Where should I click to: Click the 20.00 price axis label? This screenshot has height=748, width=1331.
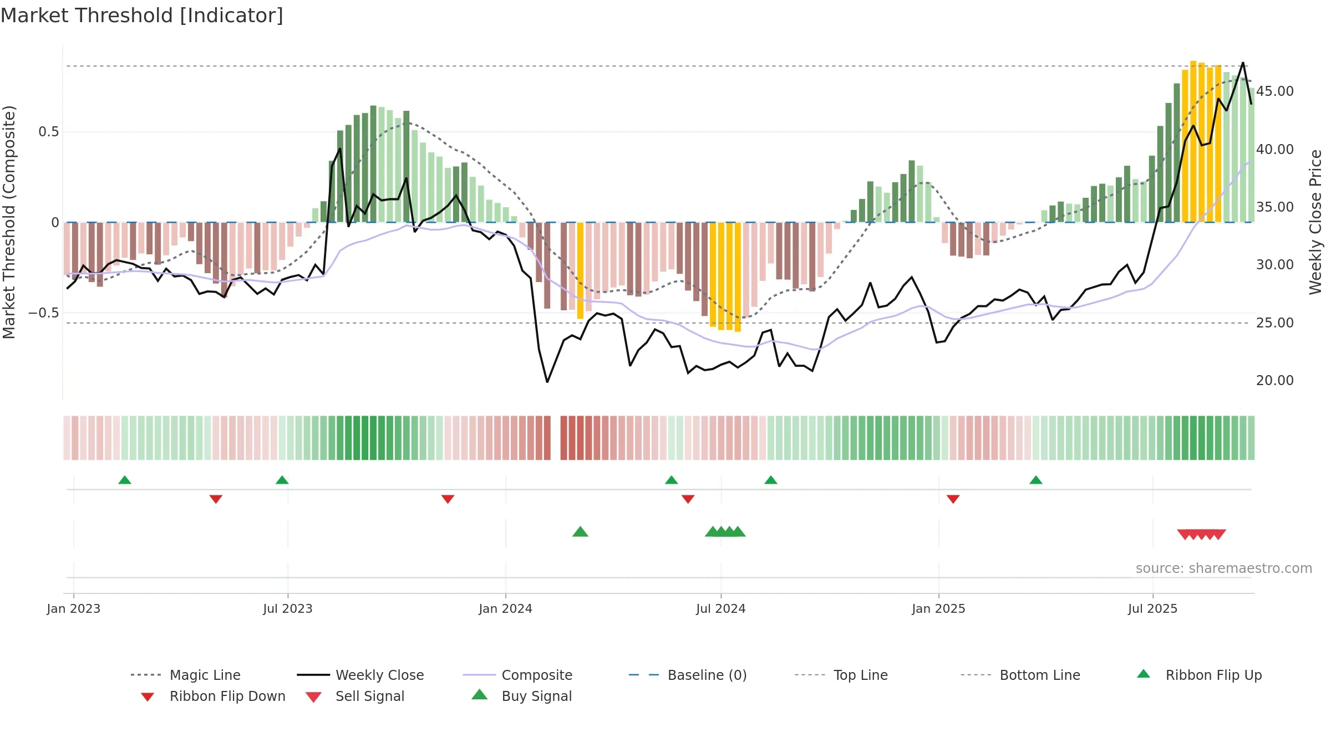tap(1275, 381)
